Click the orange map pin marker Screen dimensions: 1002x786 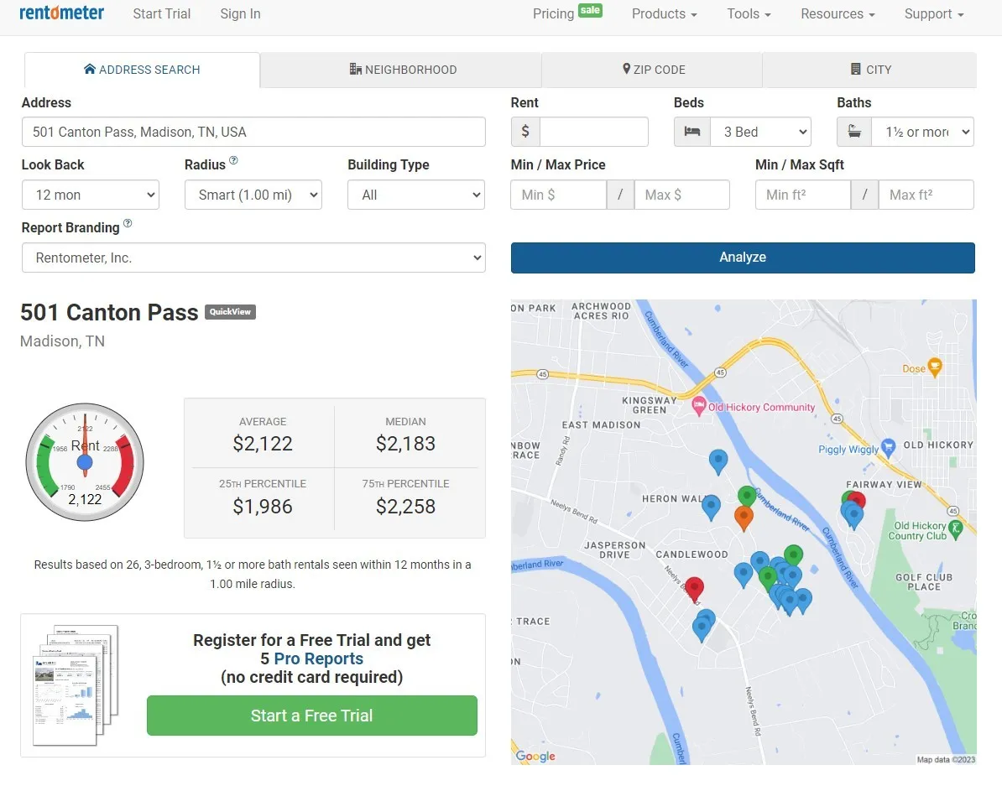744,517
